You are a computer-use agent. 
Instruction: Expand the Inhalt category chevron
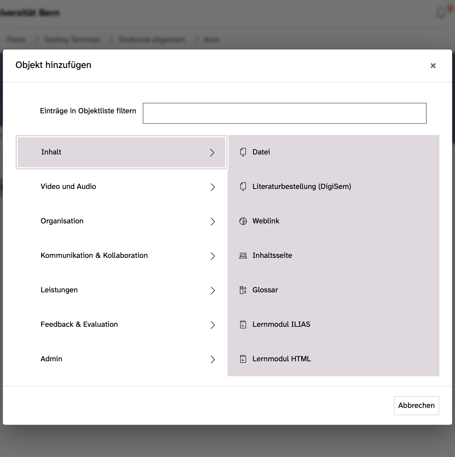pyautogui.click(x=212, y=153)
